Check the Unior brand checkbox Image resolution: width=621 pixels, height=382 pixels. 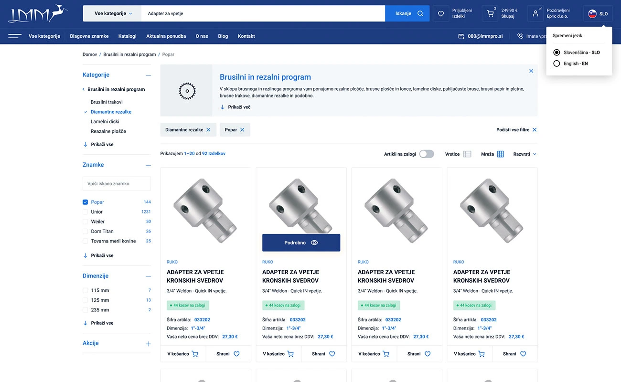pos(85,212)
